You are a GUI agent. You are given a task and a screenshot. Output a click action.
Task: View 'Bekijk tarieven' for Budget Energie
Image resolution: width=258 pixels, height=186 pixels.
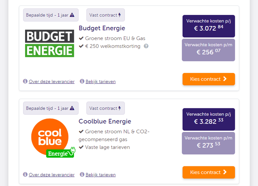pos(100,81)
